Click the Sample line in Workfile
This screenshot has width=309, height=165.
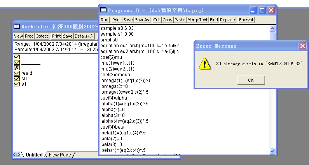pos(56,50)
